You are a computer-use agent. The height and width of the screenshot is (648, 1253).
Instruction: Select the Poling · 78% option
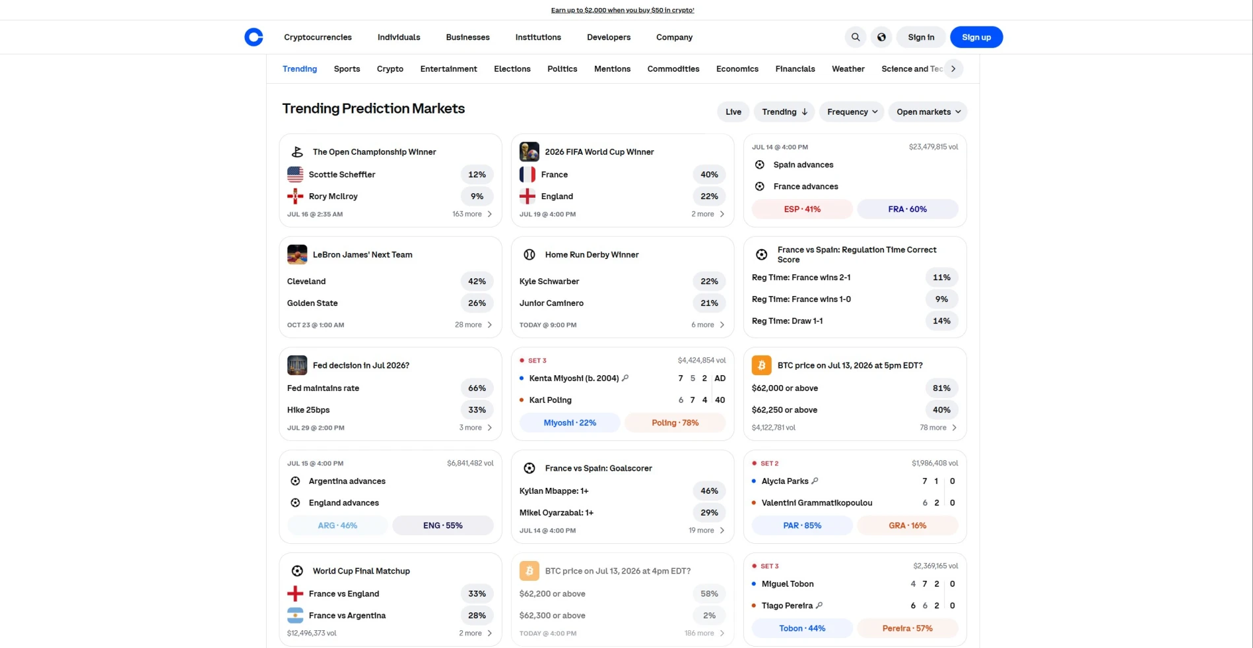click(675, 423)
